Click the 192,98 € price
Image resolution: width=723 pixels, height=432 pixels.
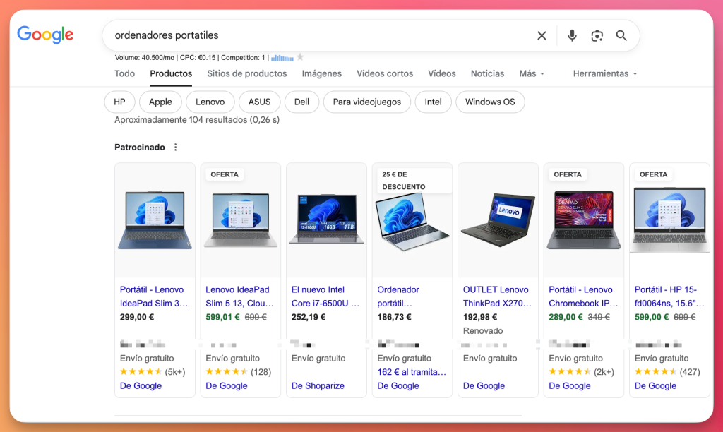[480, 317]
